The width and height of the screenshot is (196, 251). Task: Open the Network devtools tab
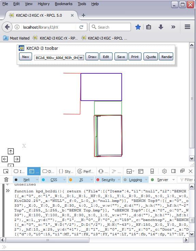tap(116, 171)
